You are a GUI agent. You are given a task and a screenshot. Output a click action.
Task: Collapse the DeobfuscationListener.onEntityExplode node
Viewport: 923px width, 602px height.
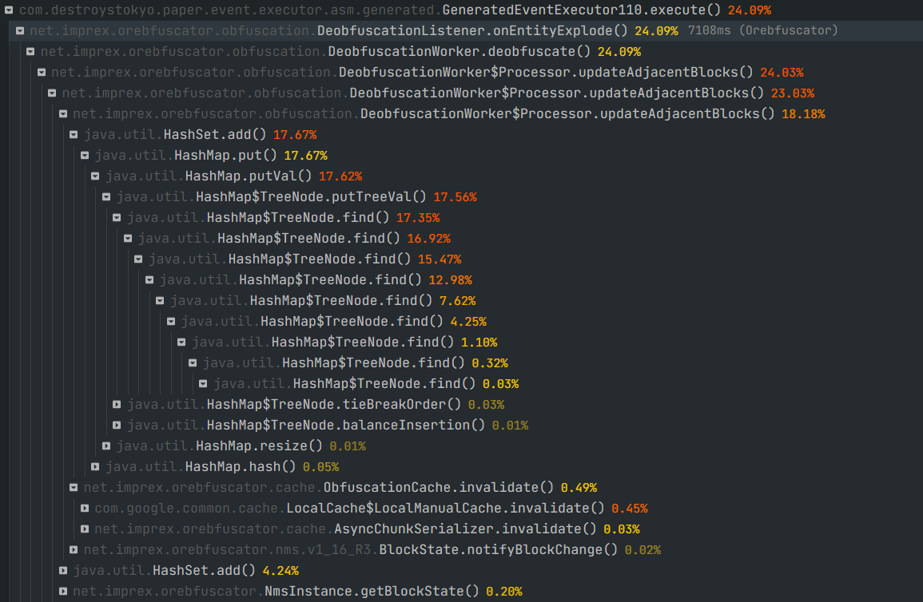[18, 30]
